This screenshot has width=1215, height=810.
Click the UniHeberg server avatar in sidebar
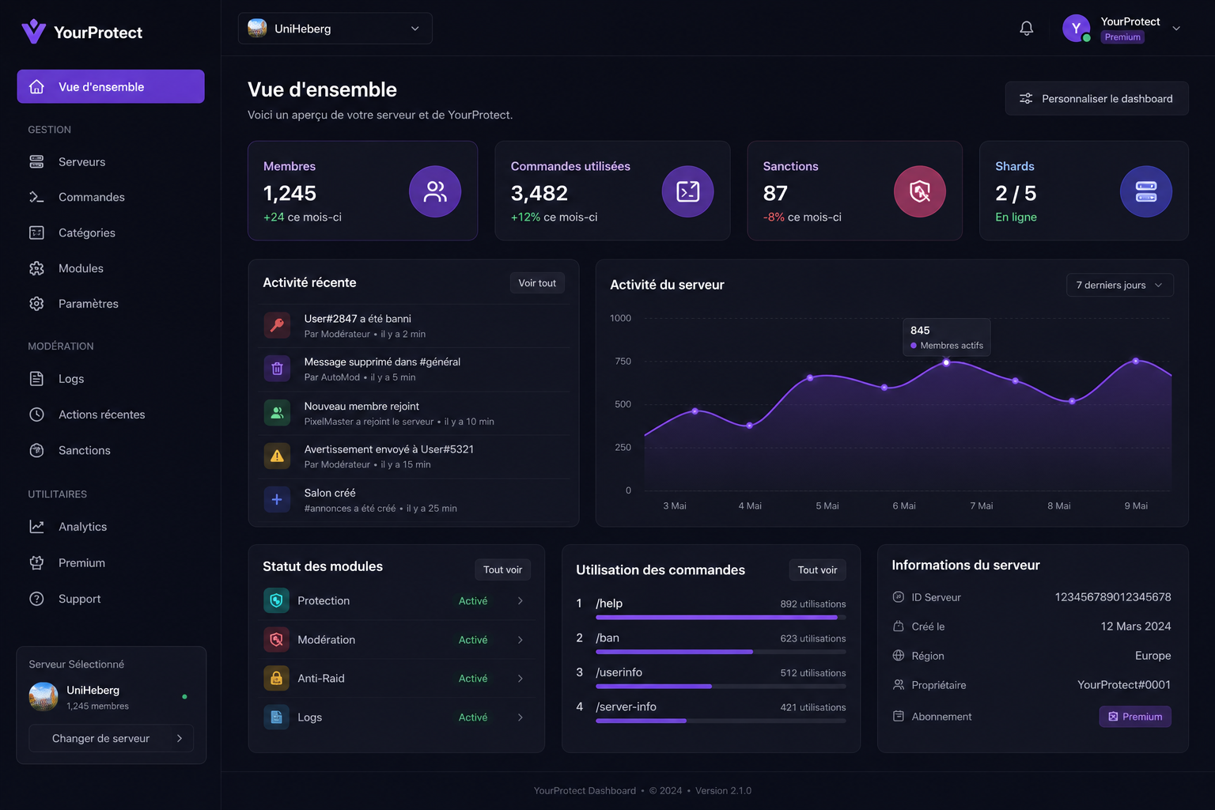pos(44,696)
